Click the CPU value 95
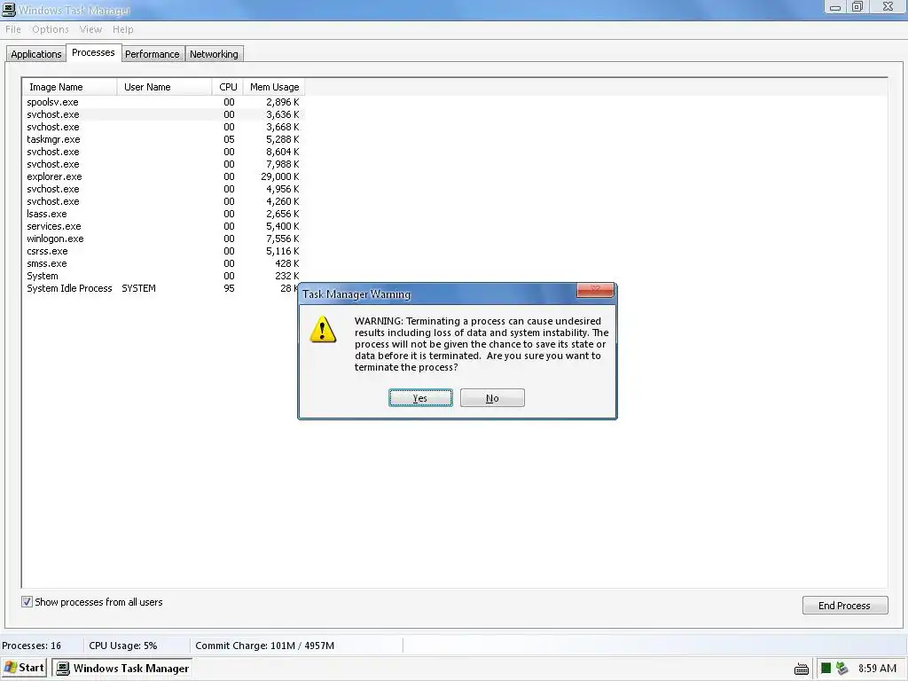908x681 pixels. [x=230, y=288]
